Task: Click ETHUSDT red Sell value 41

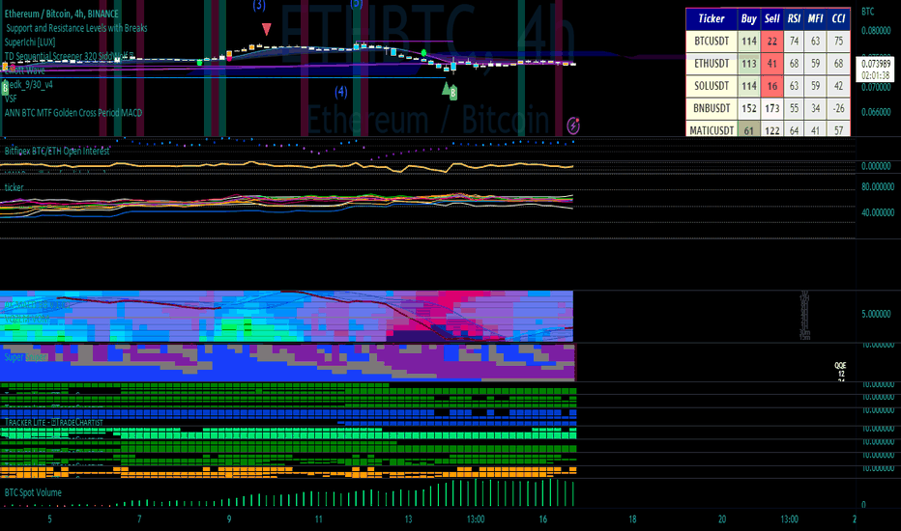Action: (771, 64)
